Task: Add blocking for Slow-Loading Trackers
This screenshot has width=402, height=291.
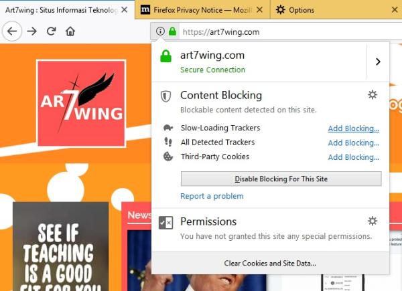Action: pyautogui.click(x=353, y=128)
